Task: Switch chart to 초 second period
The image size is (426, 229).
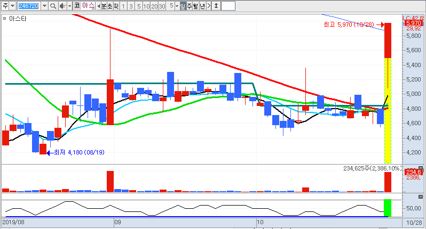Action: click(110, 6)
